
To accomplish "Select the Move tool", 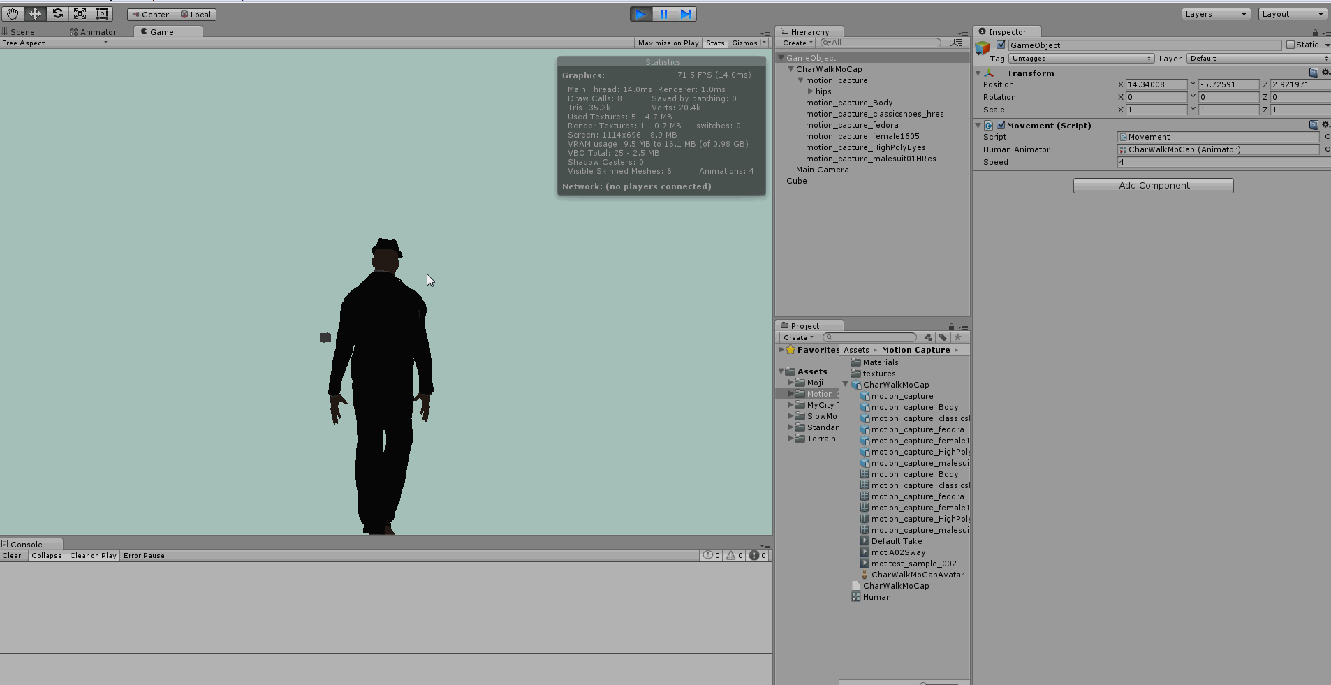I will 35,14.
